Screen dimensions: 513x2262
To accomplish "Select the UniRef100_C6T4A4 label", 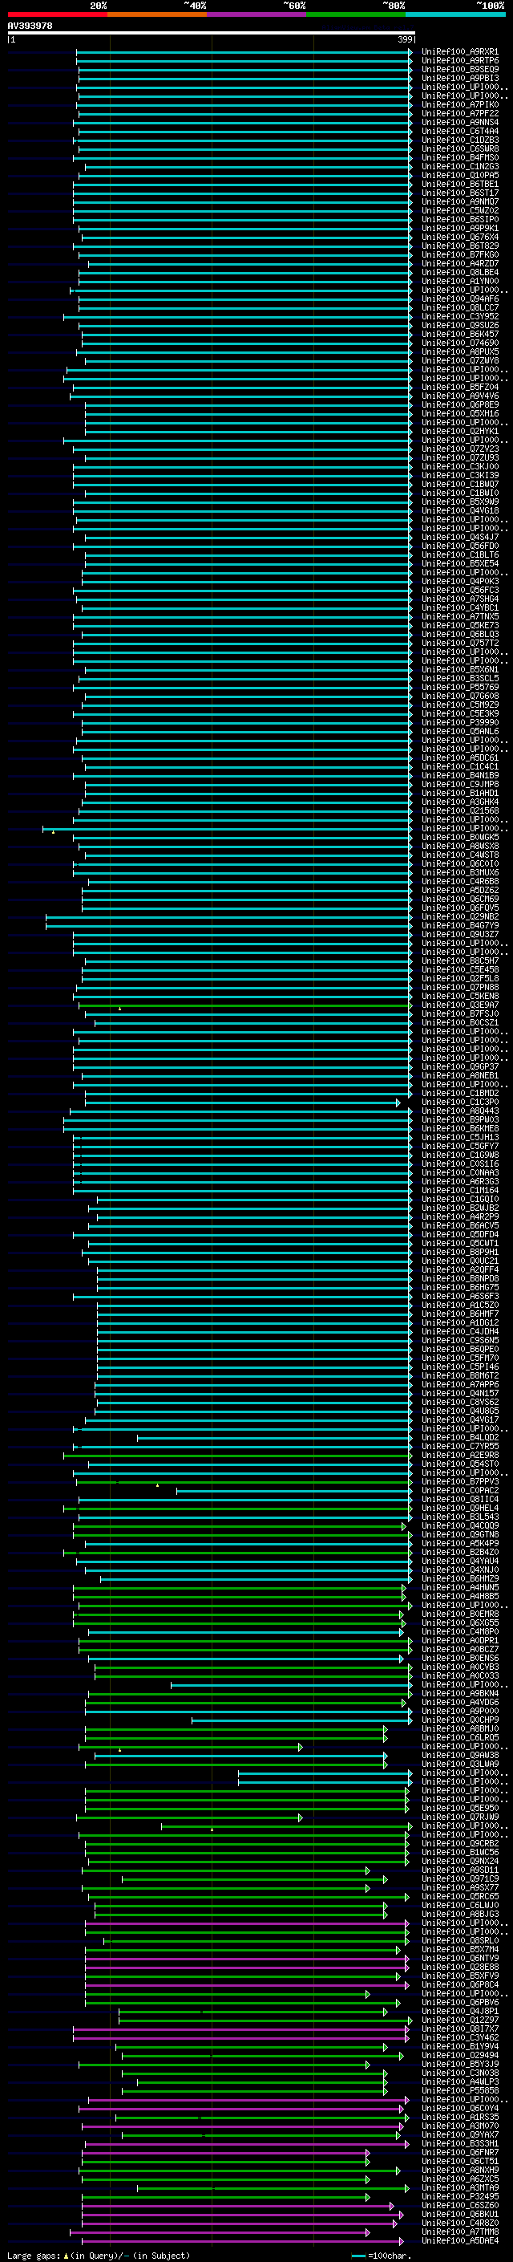I will point(459,131).
